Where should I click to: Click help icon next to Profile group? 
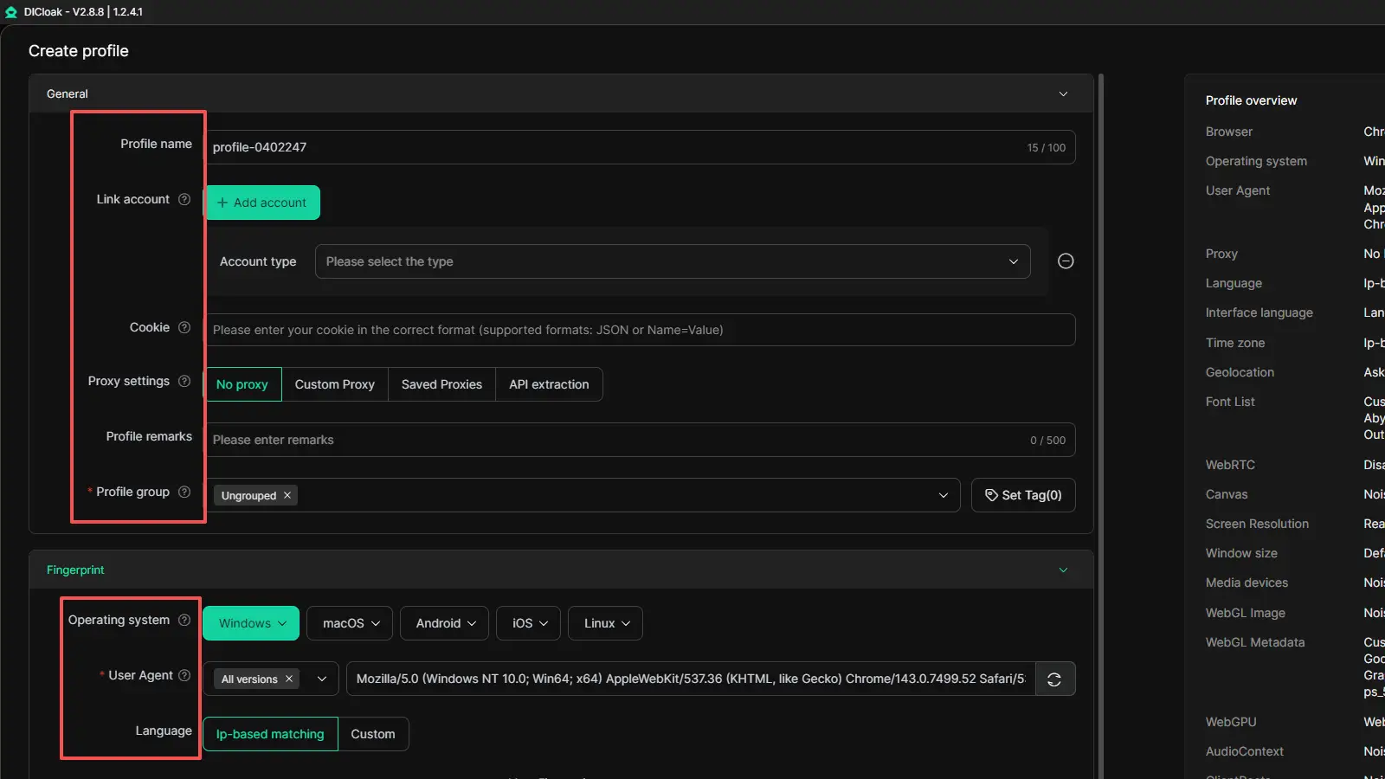[x=184, y=492]
